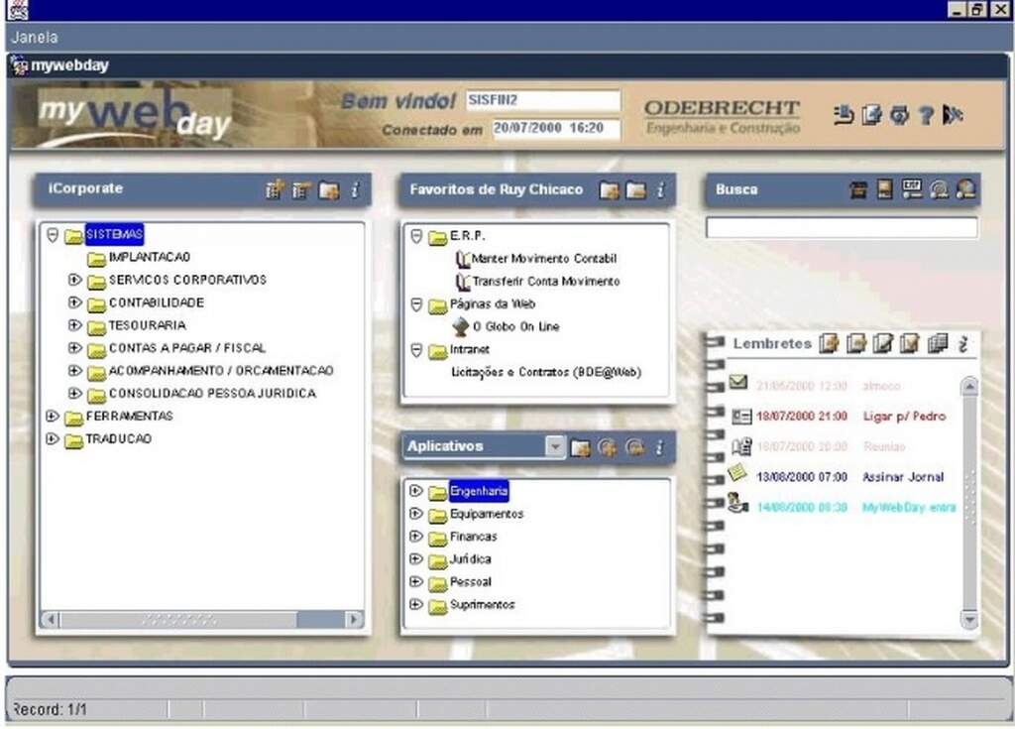This screenshot has width=1015, height=729.
Task: Click the first note icon next to Lembretes
Action: tap(830, 344)
